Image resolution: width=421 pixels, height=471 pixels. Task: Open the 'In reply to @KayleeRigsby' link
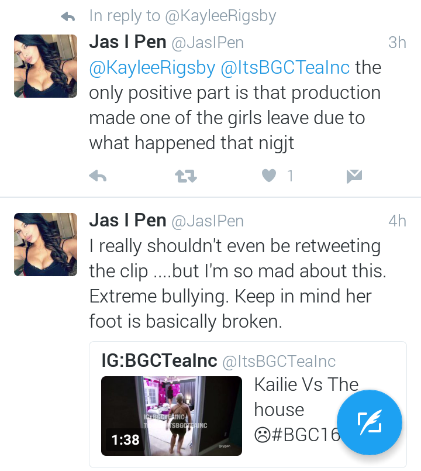click(182, 16)
